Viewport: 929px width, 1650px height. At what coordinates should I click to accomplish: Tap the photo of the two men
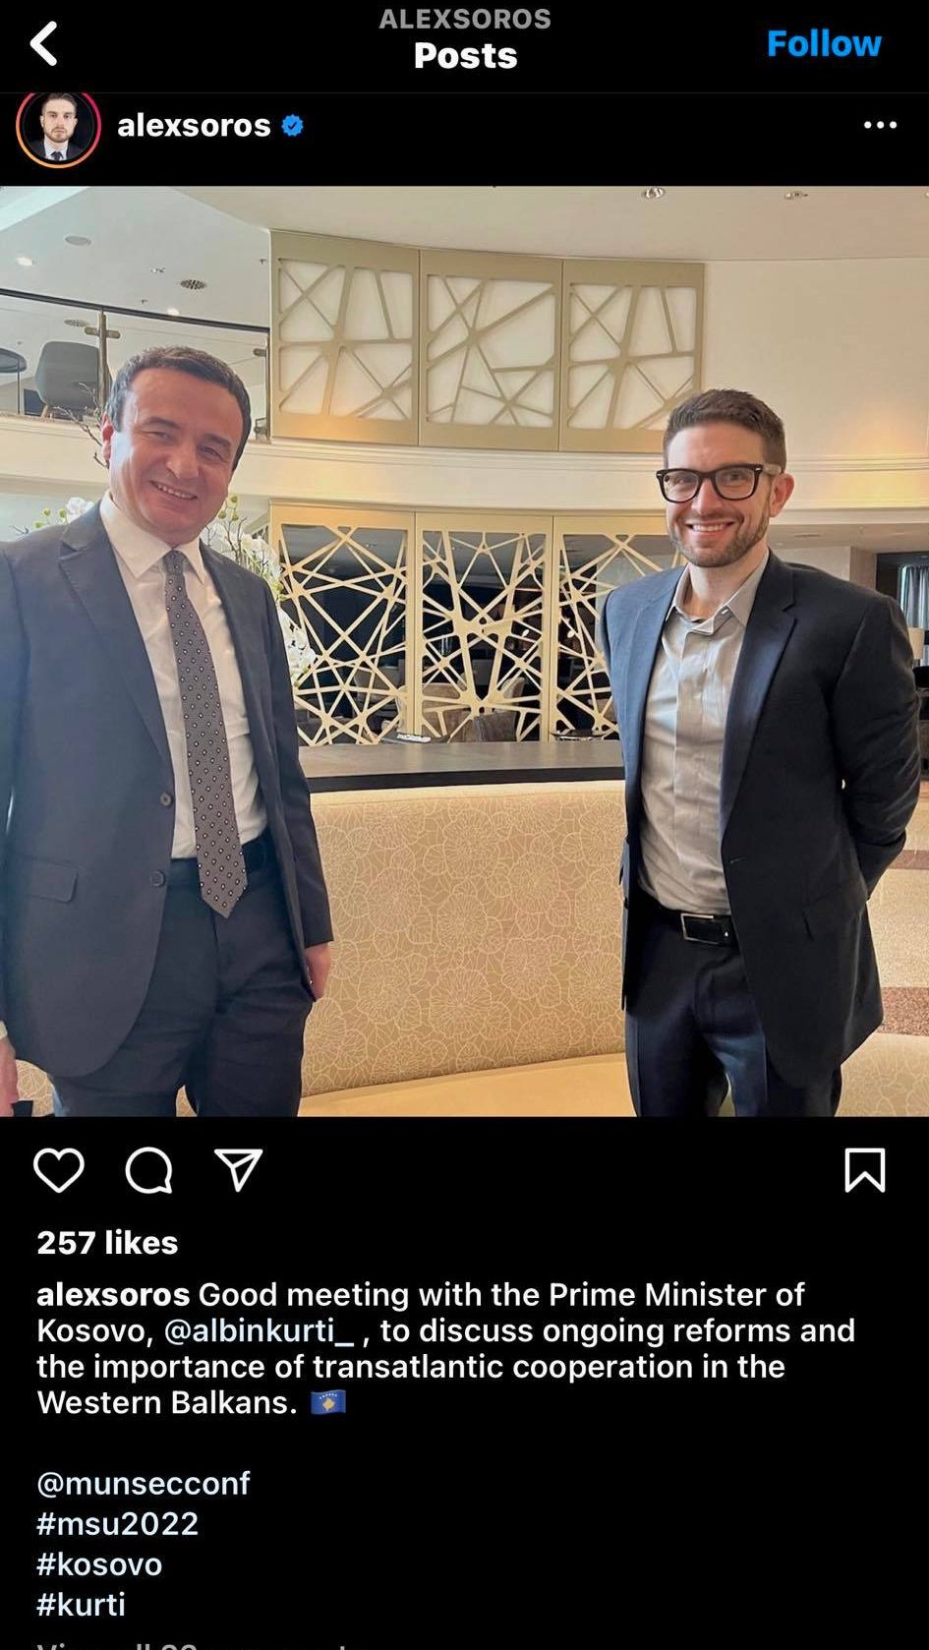[x=464, y=651]
